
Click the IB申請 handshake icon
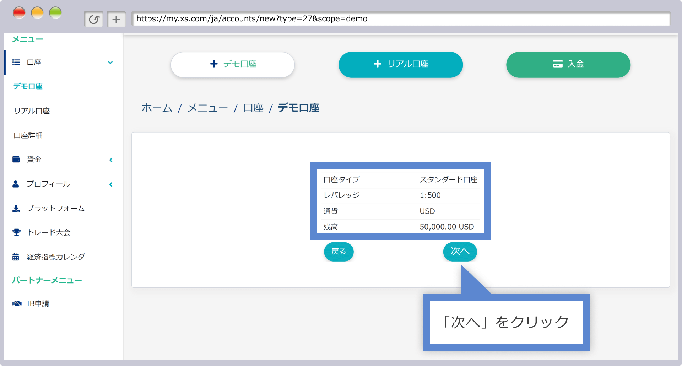(17, 303)
